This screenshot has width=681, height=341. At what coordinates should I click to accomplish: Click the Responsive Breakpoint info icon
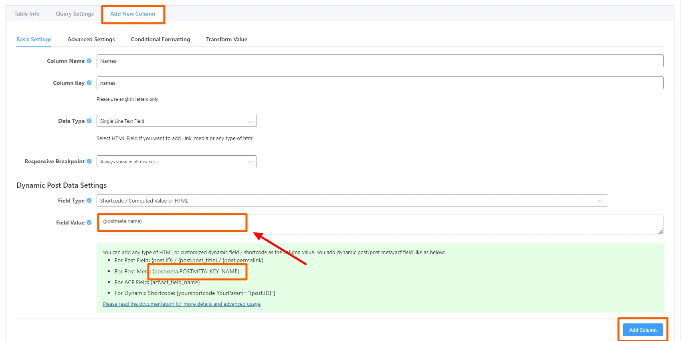[x=89, y=161]
